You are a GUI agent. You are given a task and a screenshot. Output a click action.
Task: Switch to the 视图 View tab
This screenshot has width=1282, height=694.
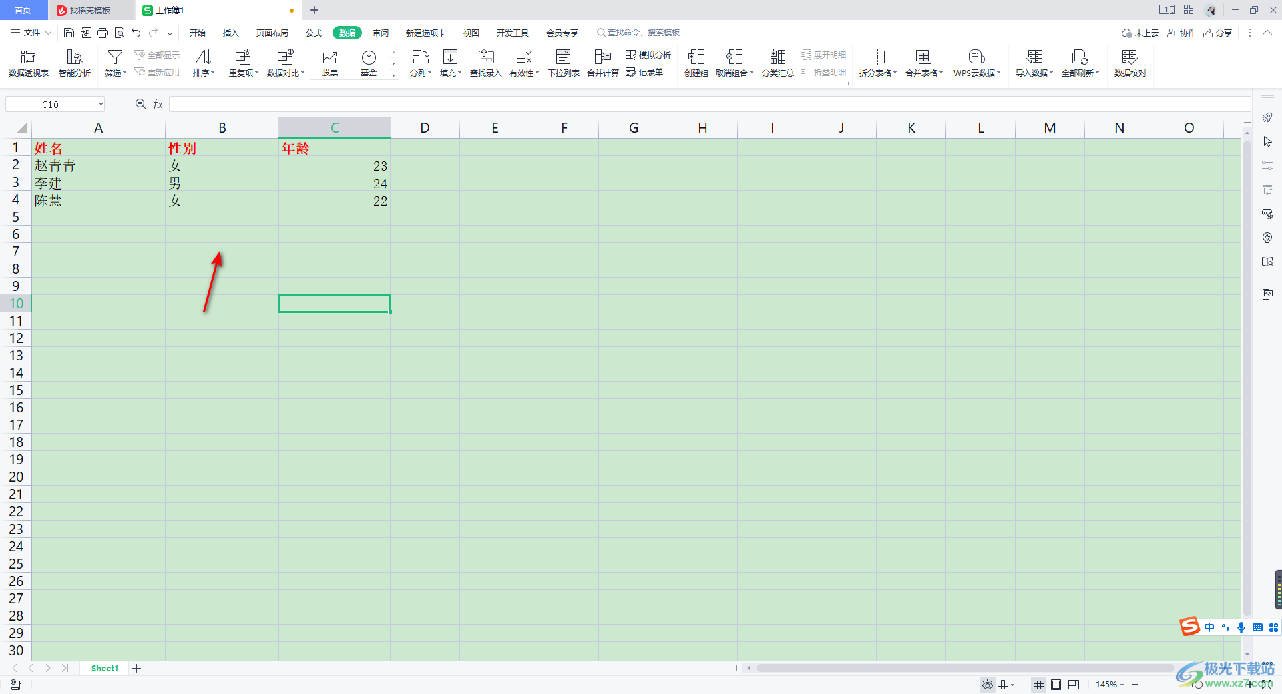[471, 33]
